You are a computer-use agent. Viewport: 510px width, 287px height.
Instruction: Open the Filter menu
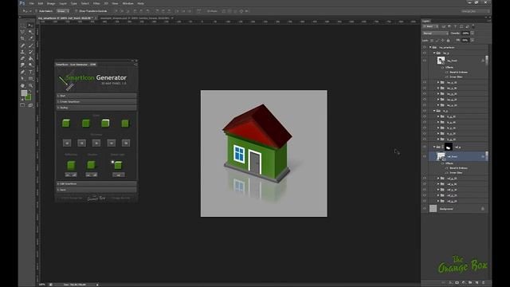(96, 3)
